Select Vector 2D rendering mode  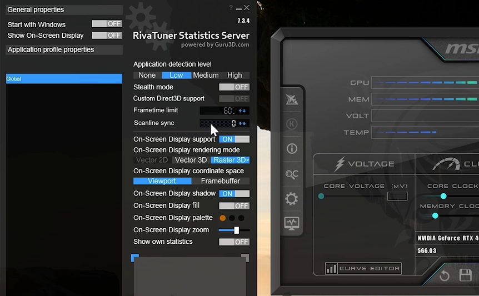tap(152, 160)
